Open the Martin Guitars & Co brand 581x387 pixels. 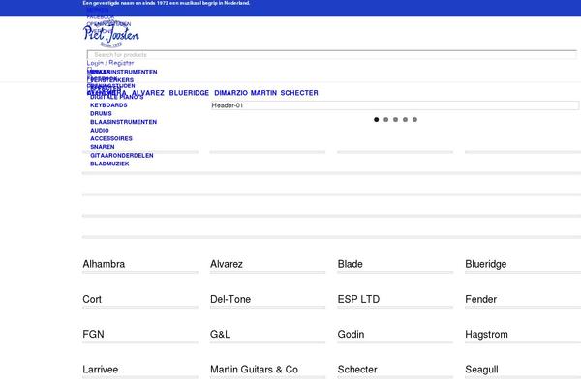[x=254, y=370]
